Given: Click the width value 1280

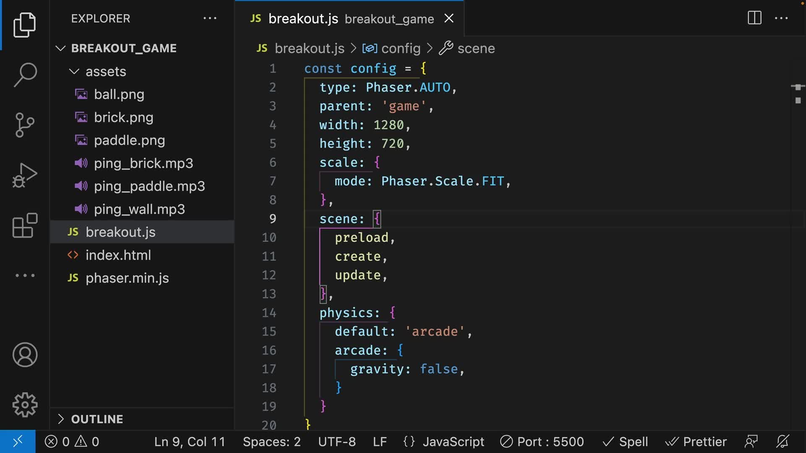Looking at the screenshot, I should [x=388, y=125].
